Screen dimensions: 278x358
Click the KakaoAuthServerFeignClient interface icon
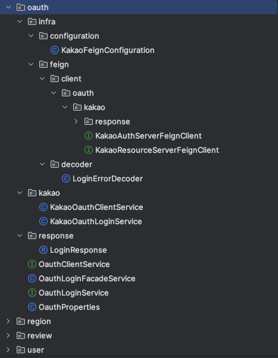pos(89,136)
